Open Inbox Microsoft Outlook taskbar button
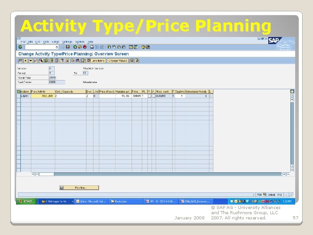This screenshot has width=313, height=235. click(x=92, y=201)
